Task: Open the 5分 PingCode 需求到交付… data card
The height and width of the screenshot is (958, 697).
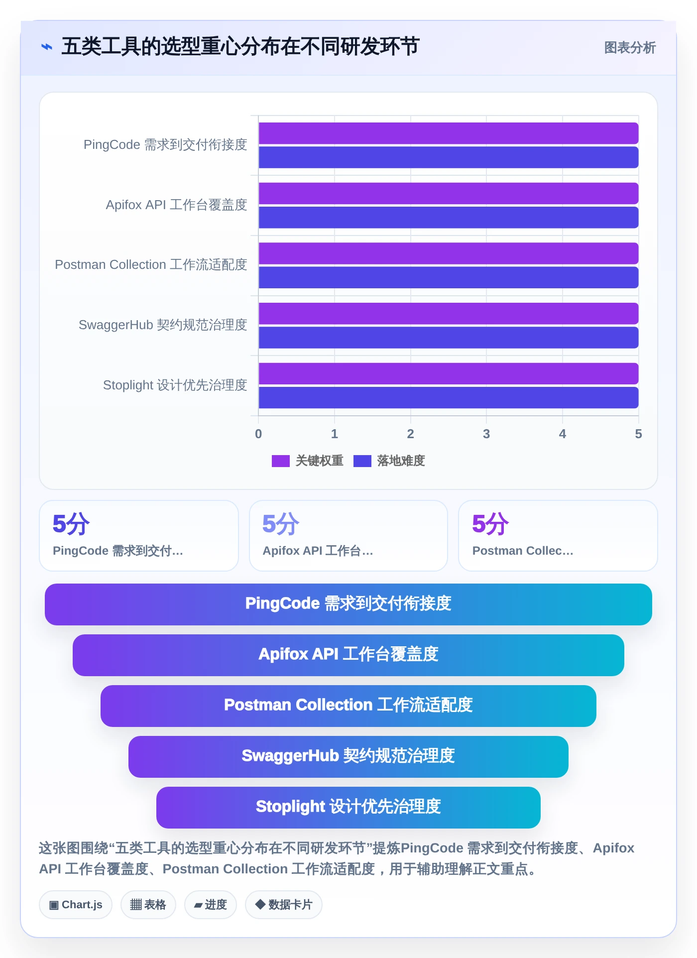Action: (x=139, y=536)
